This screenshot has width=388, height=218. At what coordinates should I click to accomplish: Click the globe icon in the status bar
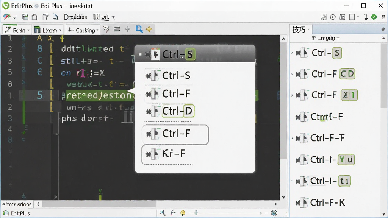[274, 213]
